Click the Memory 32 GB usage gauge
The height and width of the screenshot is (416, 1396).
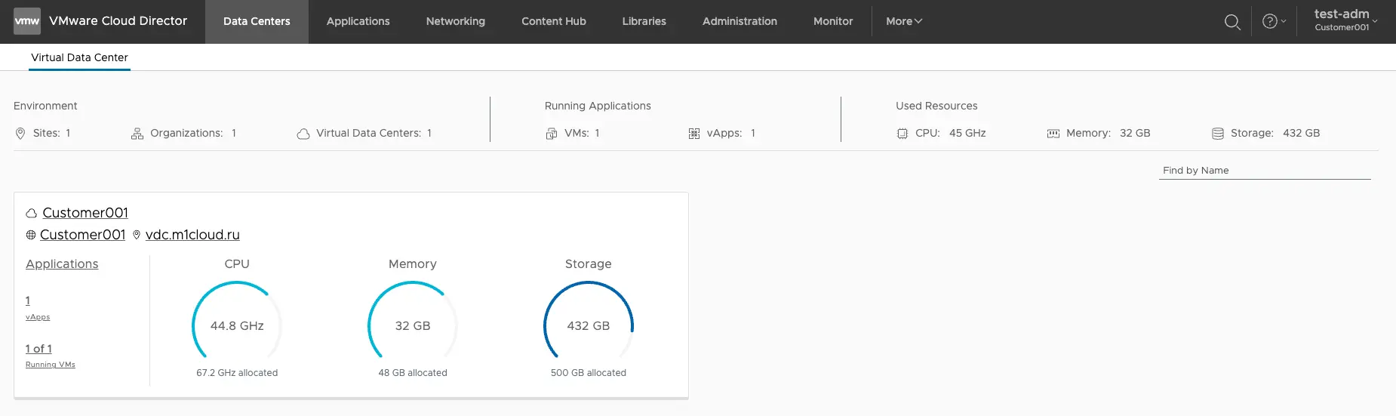click(413, 322)
